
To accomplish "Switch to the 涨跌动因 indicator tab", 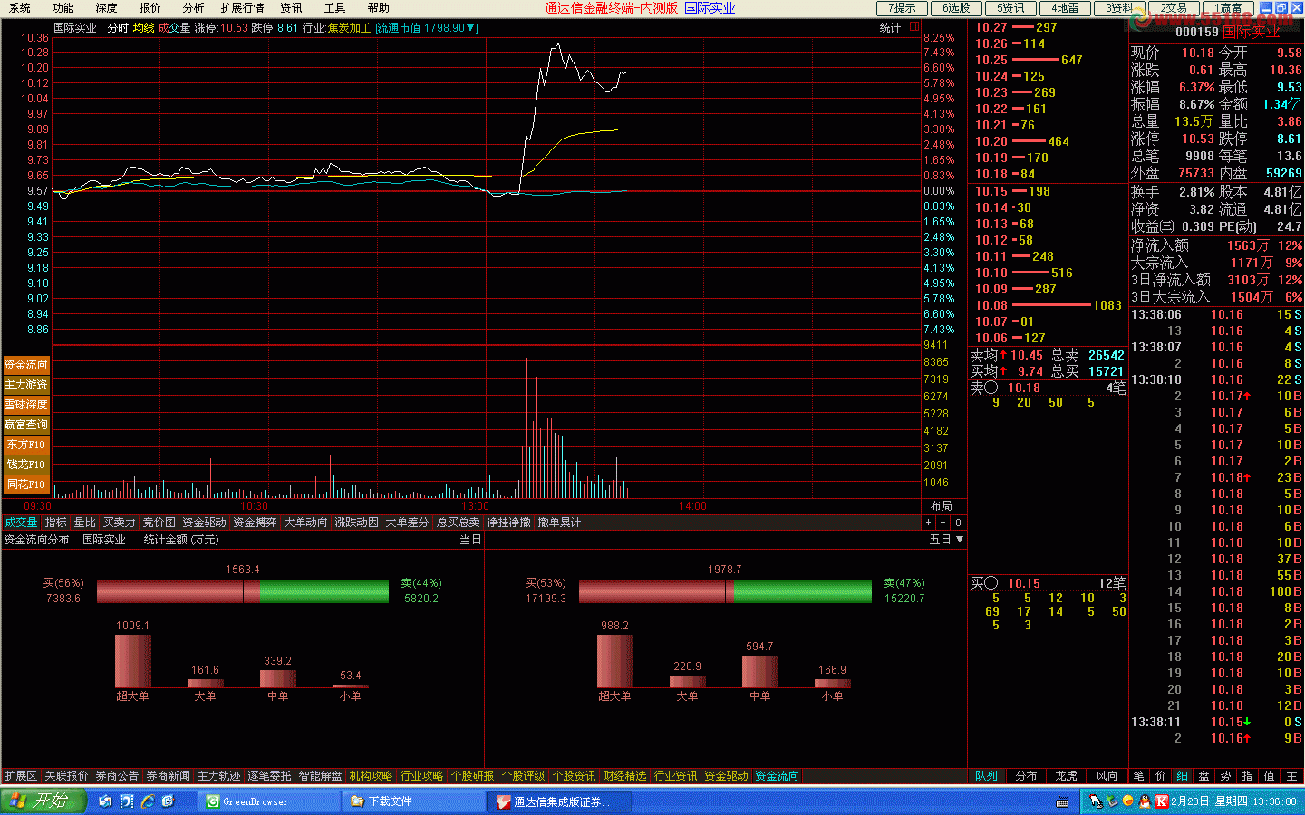I will point(356,523).
